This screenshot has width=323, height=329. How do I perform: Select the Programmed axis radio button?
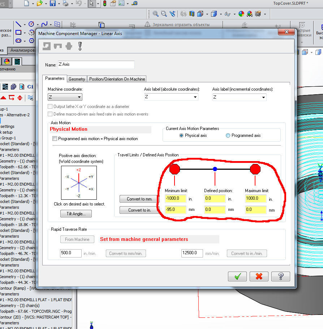(228, 135)
